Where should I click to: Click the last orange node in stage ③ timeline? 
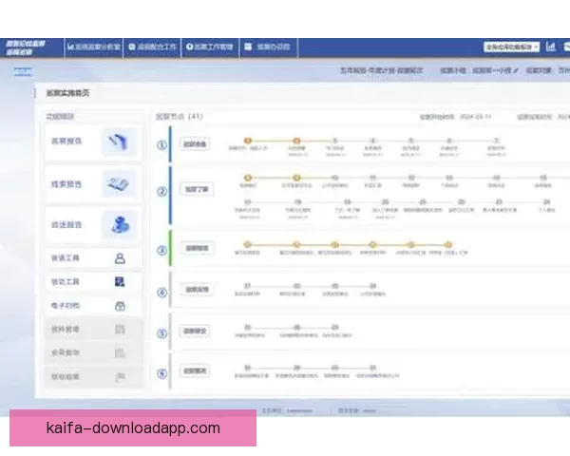point(448,245)
